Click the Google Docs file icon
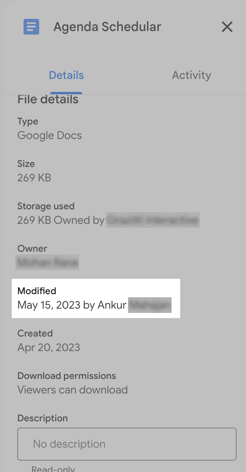 tap(31, 27)
